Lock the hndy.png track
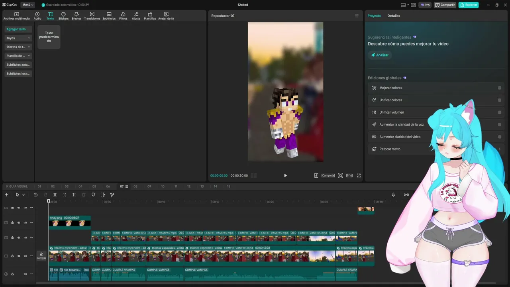This screenshot has height=287, width=510. [12, 222]
